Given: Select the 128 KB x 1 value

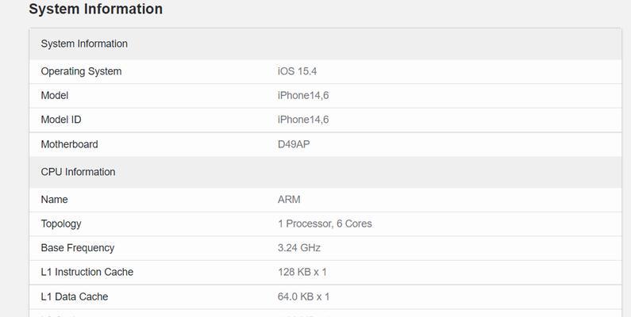Looking at the screenshot, I should click(302, 272).
